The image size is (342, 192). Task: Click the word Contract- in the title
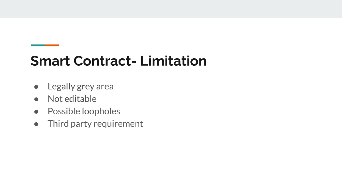coord(105,61)
